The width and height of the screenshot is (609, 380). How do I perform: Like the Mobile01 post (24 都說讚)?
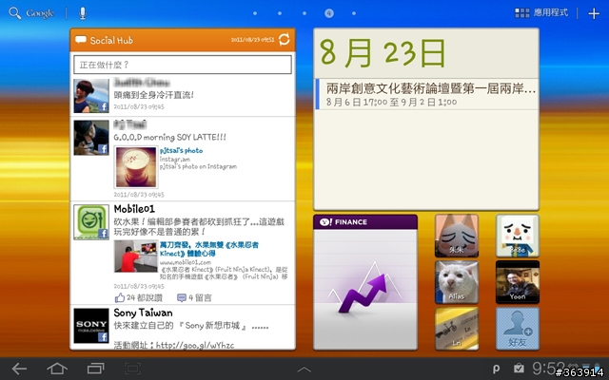139,297
